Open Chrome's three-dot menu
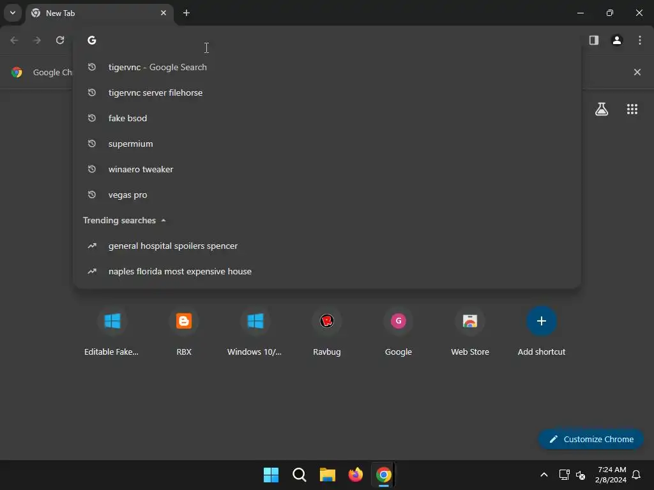Image resolution: width=654 pixels, height=490 pixels. pyautogui.click(x=640, y=40)
